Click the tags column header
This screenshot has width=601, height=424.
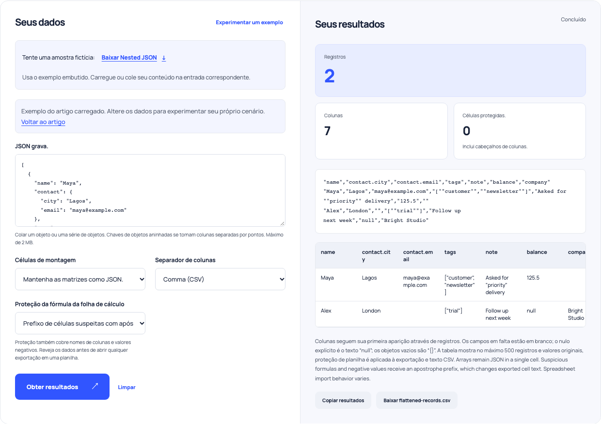pos(459,256)
